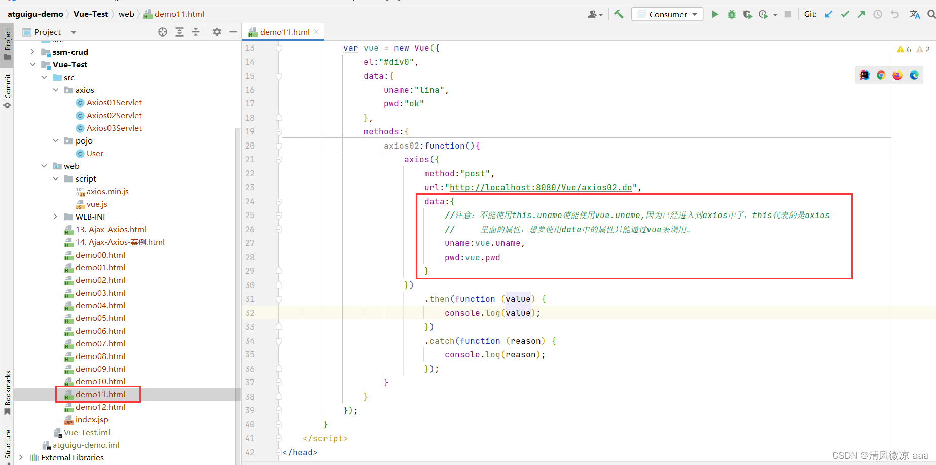The height and width of the screenshot is (465, 936).
Task: Toggle code fold marker on line 24
Action: point(279,202)
